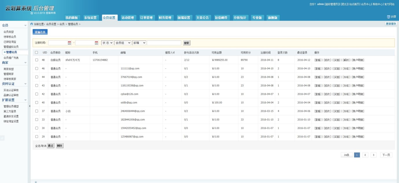Tick the checkbox for member 小白

36,111
